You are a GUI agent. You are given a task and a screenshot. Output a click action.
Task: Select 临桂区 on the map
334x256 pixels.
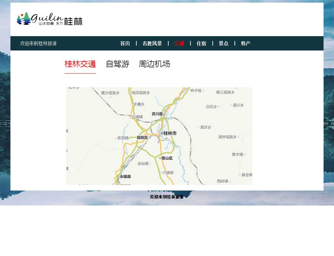tap(142, 138)
